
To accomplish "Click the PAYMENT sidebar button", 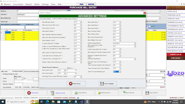I will pos(176,37).
